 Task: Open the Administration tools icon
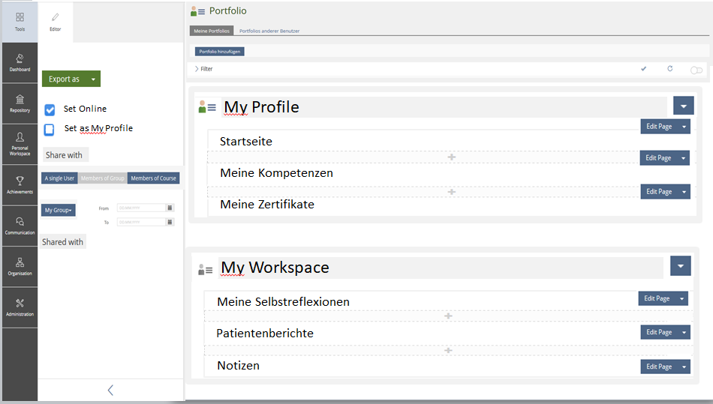20,307
